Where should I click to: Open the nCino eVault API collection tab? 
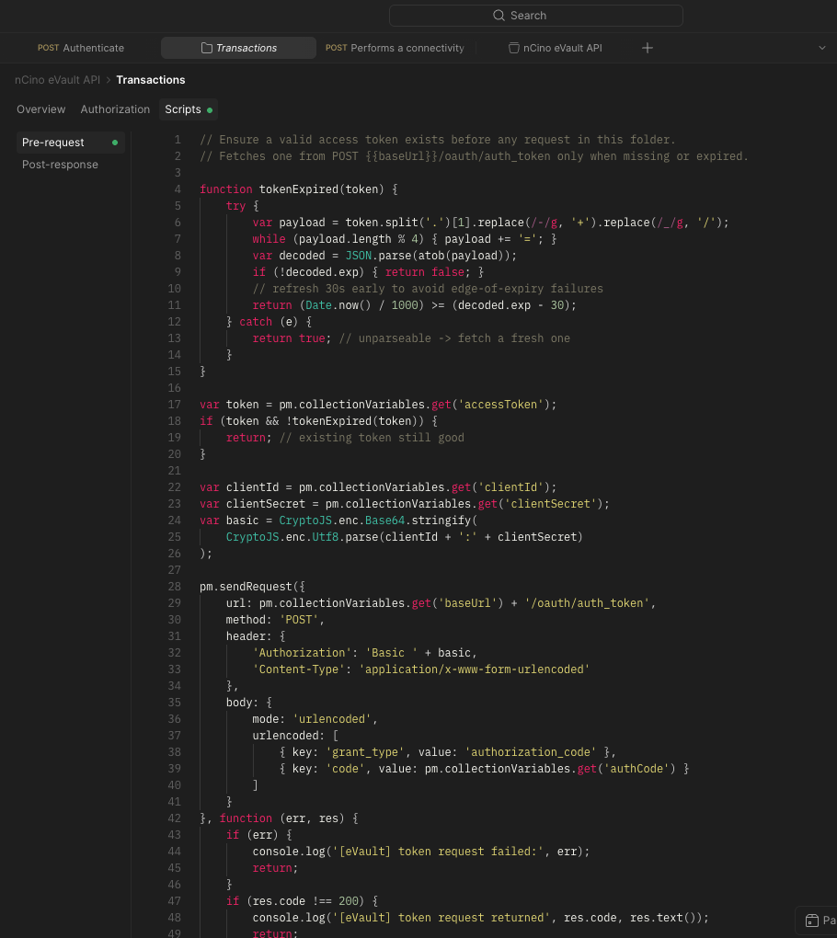coord(555,48)
